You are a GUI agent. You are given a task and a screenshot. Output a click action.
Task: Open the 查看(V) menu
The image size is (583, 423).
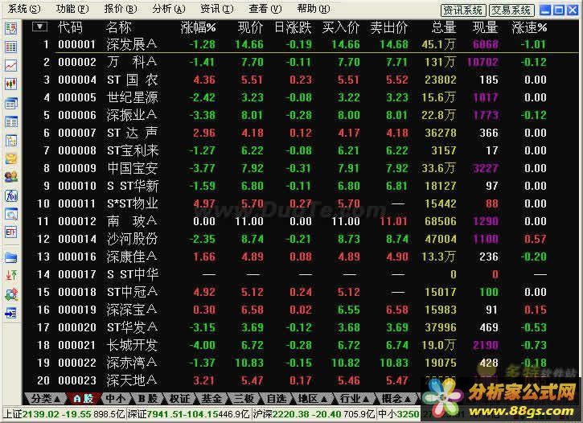(265, 9)
